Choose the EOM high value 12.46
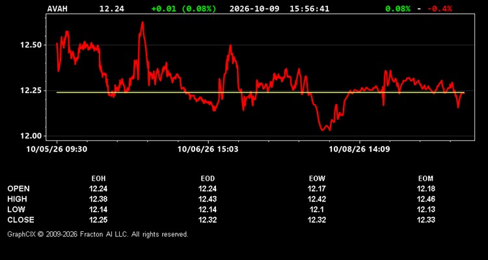 coord(426,199)
